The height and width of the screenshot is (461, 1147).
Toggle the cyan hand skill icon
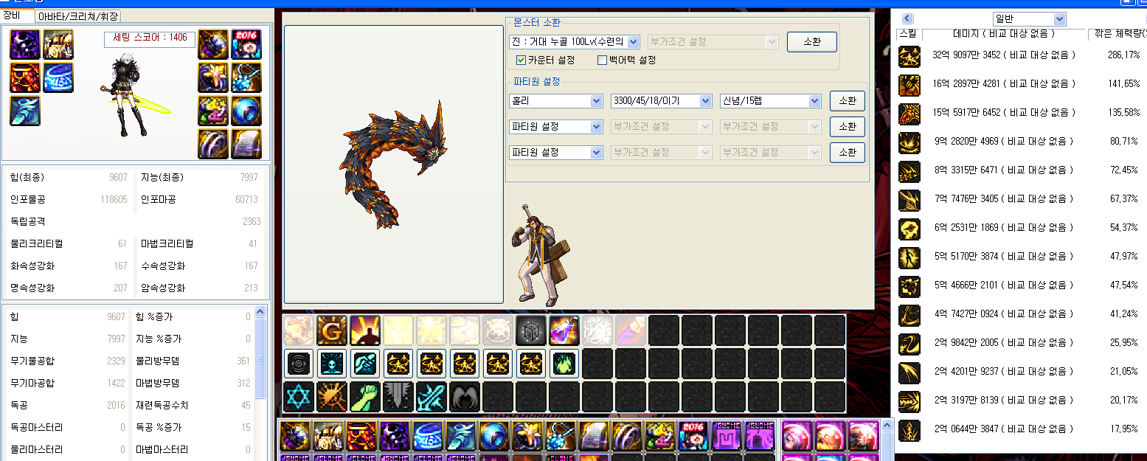tap(365, 364)
